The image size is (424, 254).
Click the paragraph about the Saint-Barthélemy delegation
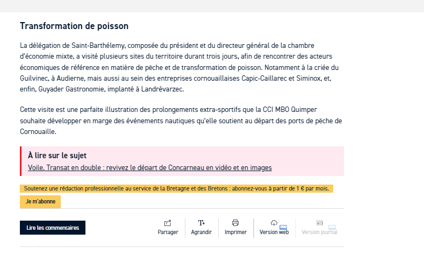179,67
